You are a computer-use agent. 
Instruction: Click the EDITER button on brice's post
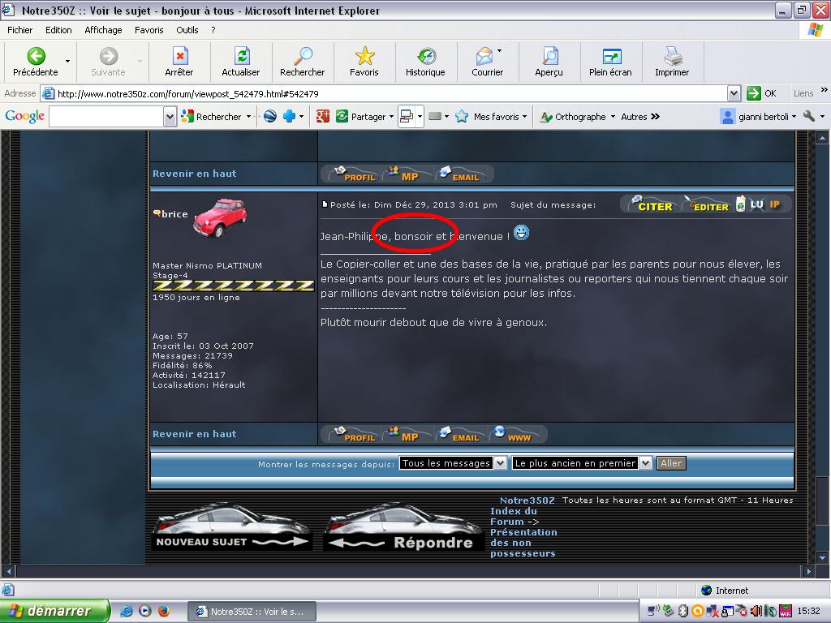pos(708,205)
